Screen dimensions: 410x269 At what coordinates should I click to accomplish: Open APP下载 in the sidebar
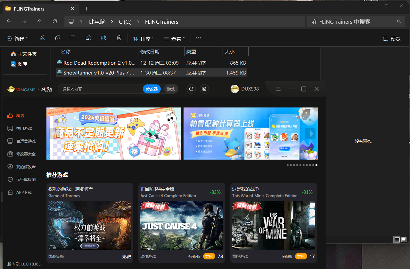tap(20, 193)
